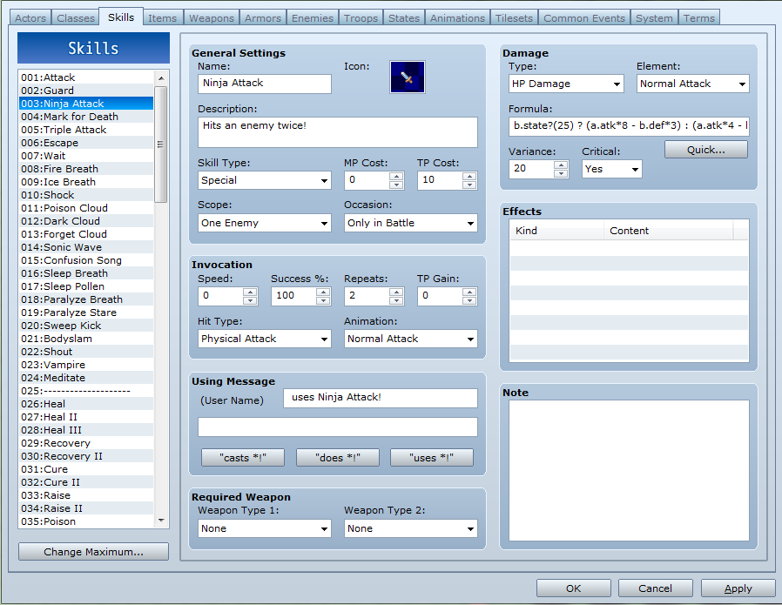
Task: Open the Weapon Type 1 dropdown
Action: tap(265, 528)
